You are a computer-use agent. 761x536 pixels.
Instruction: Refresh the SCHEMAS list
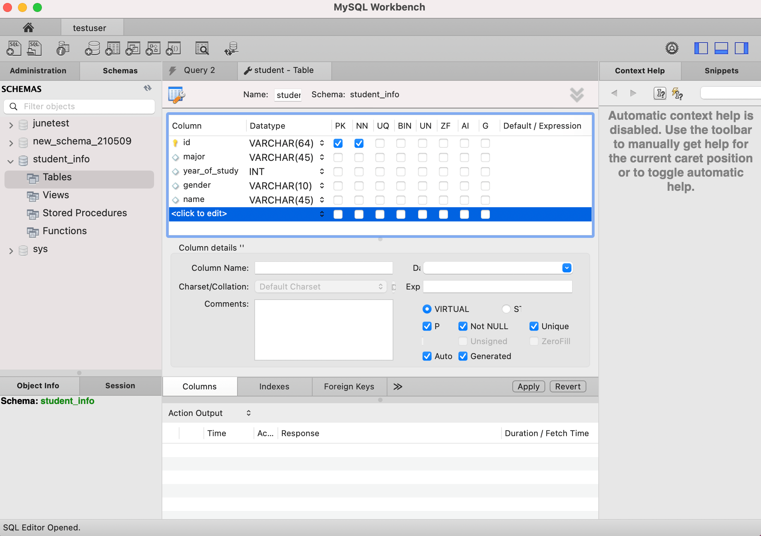point(148,88)
